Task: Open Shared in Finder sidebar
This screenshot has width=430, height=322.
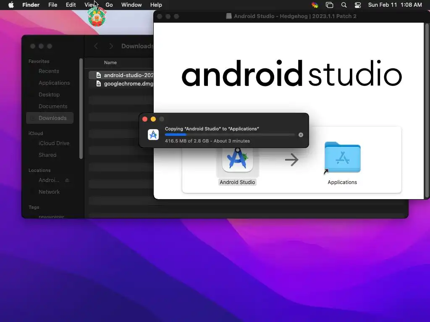Action: point(47,155)
